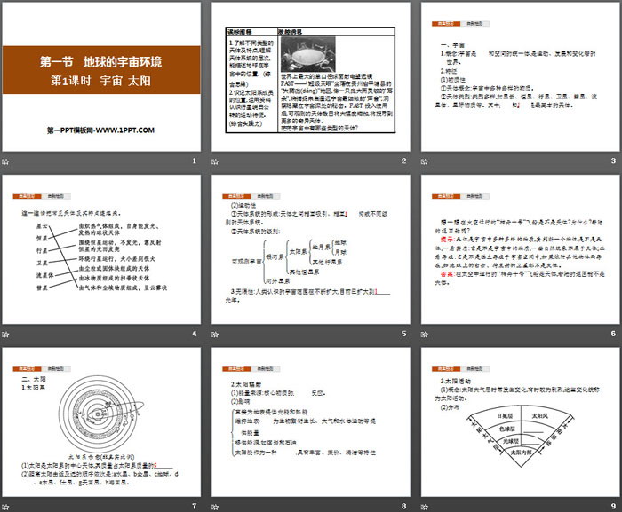Click the '可观测宇宙' label on slide 5
Screen dimensions: 622x512
pos(246,262)
